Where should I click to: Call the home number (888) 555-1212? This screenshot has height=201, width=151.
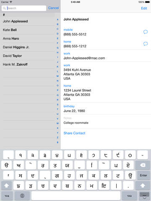pyautogui.click(x=75, y=46)
